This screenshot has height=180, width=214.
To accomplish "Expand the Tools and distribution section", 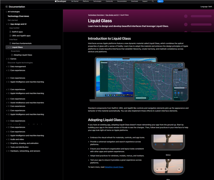I will coord(6,147).
